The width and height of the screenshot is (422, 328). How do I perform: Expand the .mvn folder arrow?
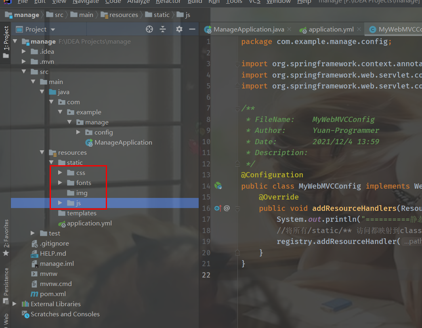24,61
